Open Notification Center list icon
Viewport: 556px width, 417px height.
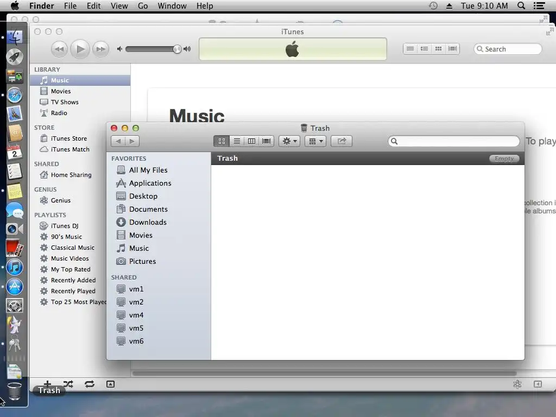[539, 5]
